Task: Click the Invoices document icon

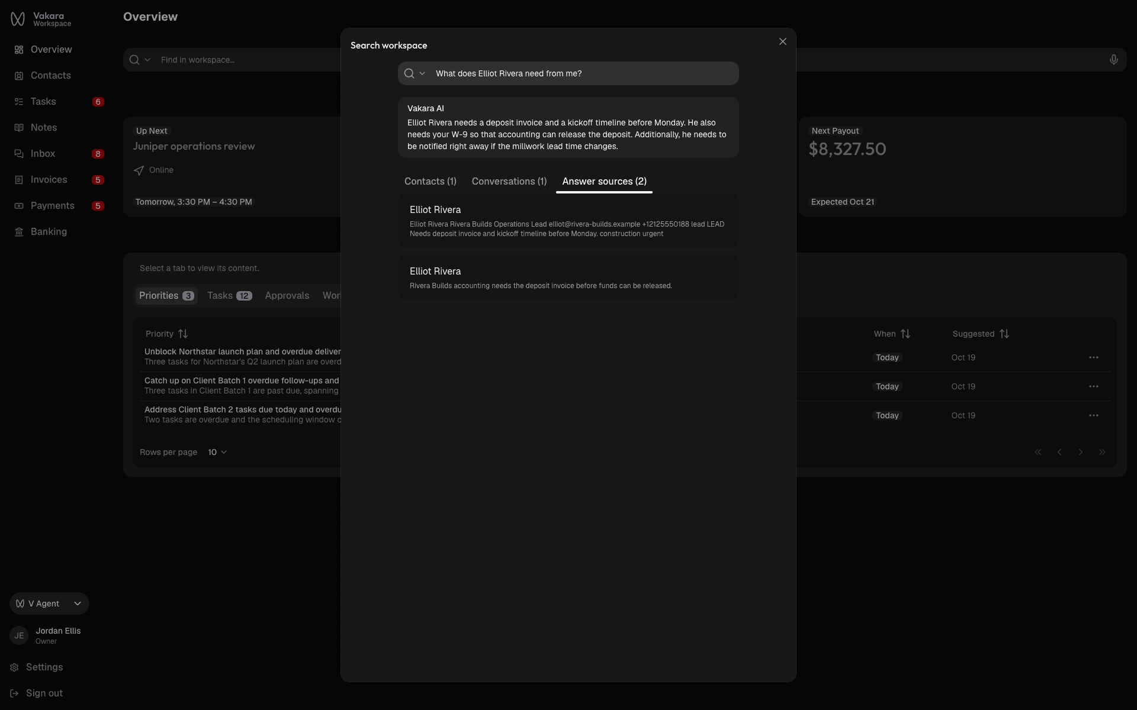Action: tap(19, 180)
